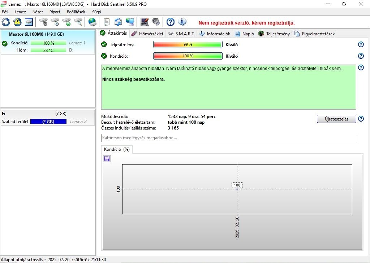Select the Áttekintés tab
The image size is (370, 263).
point(113,33)
